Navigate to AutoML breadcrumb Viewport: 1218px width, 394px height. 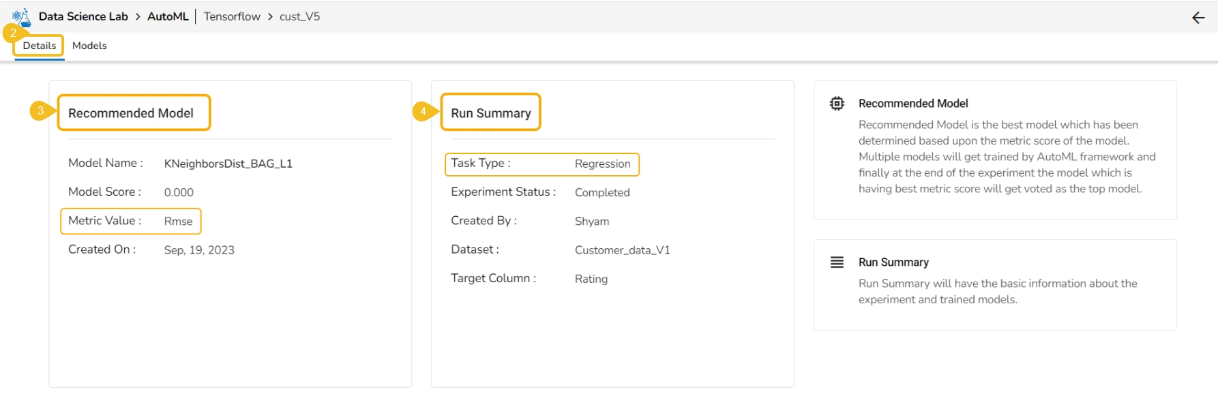pyautogui.click(x=168, y=16)
